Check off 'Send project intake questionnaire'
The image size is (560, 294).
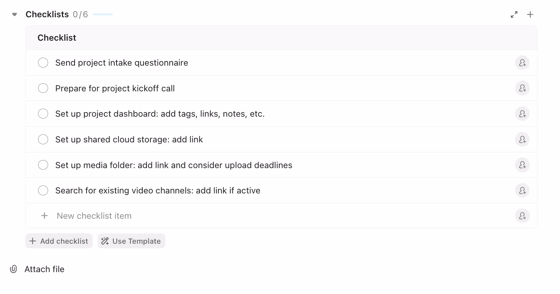tap(43, 62)
